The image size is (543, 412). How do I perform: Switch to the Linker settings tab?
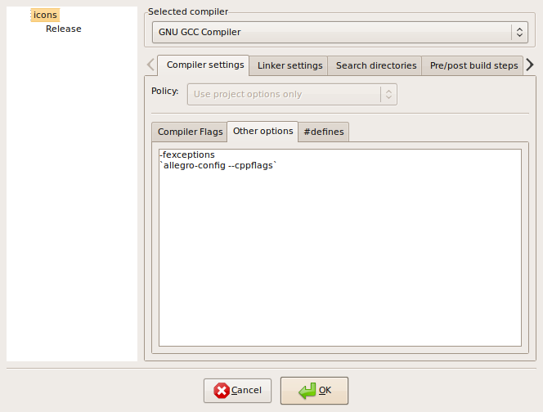click(289, 65)
